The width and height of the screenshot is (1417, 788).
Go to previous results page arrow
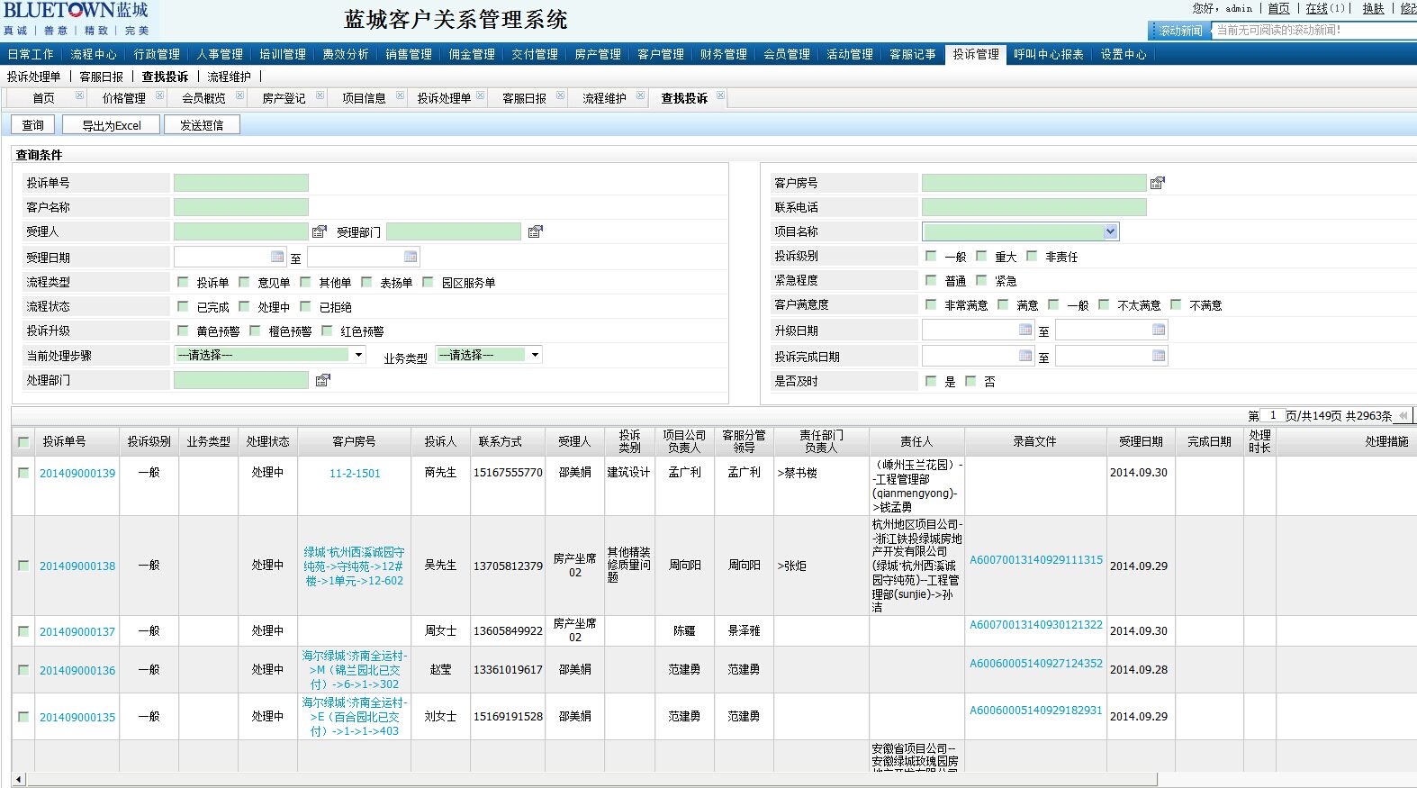pos(1402,416)
